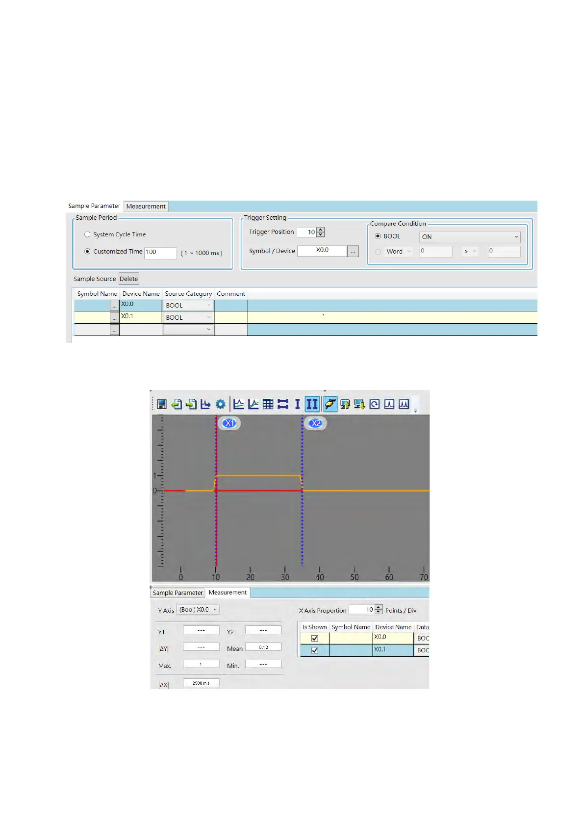Click the |ΔX| field showing 2500 ms
584x826 pixels.
pyautogui.click(x=201, y=683)
